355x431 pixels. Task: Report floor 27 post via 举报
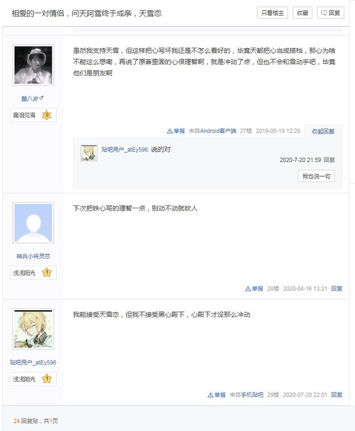pyautogui.click(x=176, y=131)
